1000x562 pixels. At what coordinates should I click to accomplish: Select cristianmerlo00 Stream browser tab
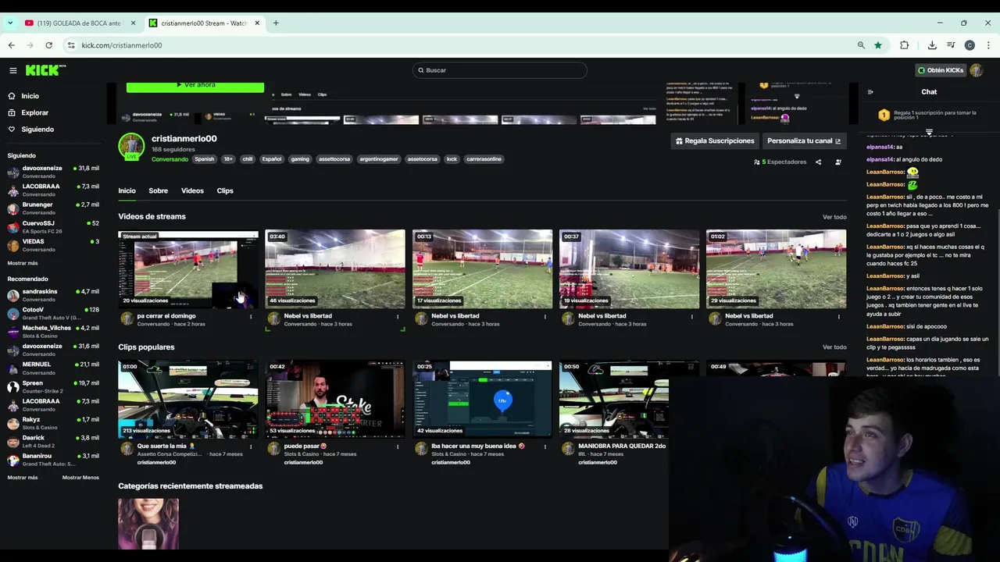click(x=205, y=23)
